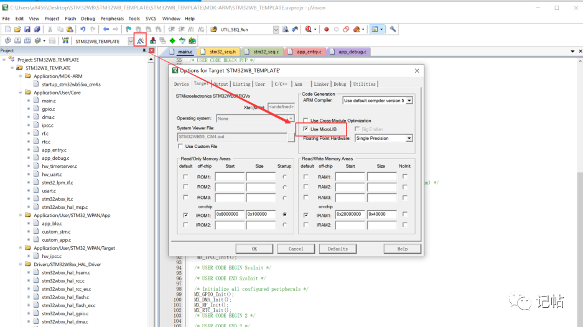Screen dimensions: 583x327
Task: Click the Translate icon in the build toolbar
Action: point(7,41)
